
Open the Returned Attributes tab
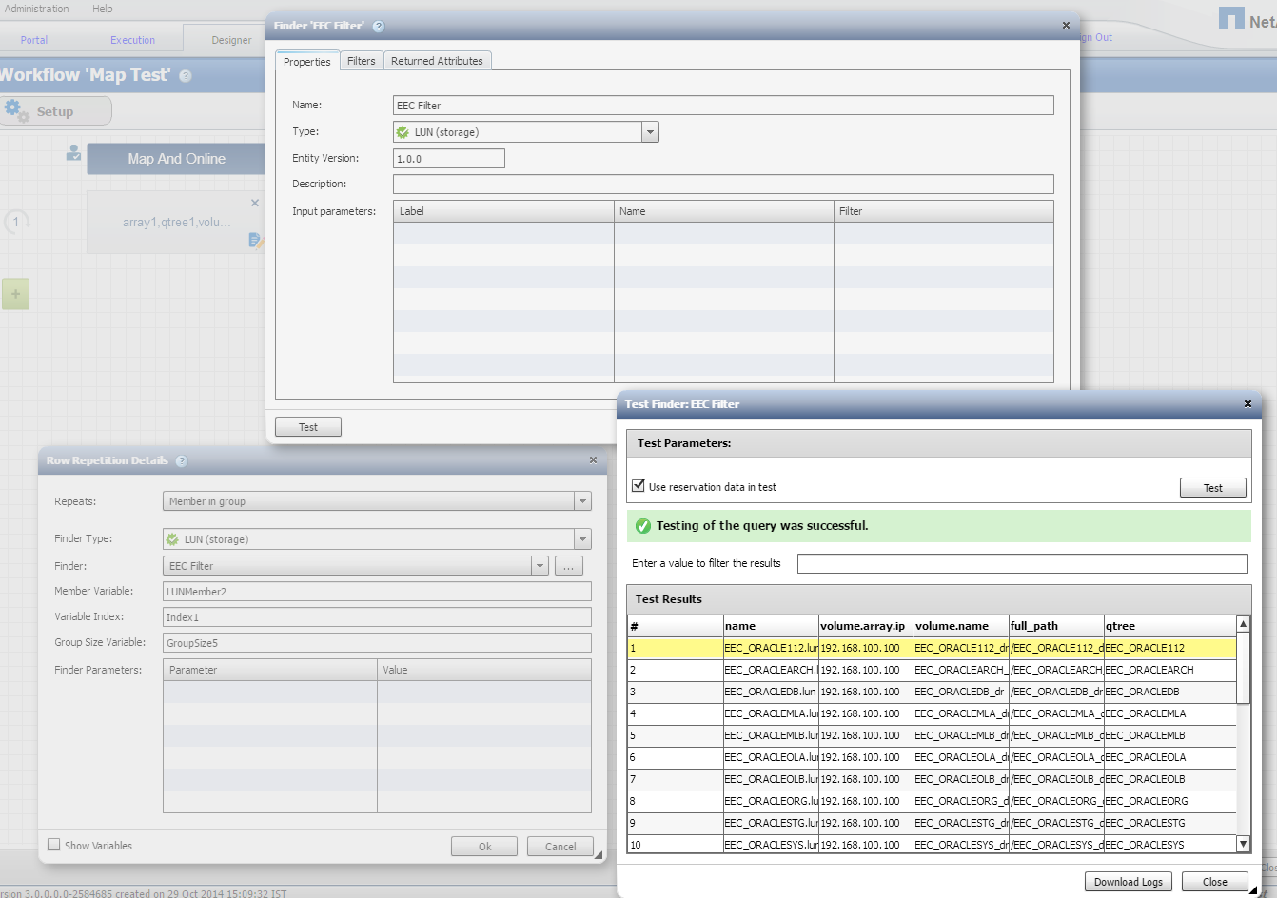[437, 61]
